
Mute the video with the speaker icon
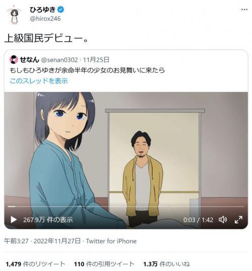[x=223, y=219]
